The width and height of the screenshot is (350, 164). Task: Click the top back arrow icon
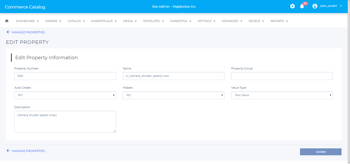click(8, 32)
